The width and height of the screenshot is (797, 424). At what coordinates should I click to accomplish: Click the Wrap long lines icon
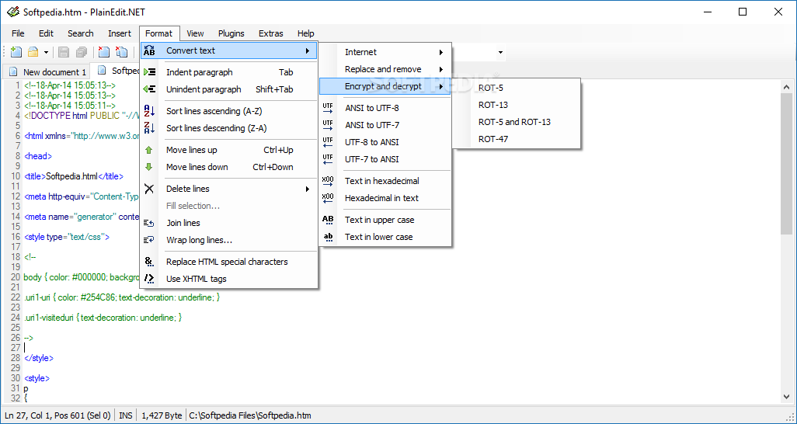click(x=149, y=240)
